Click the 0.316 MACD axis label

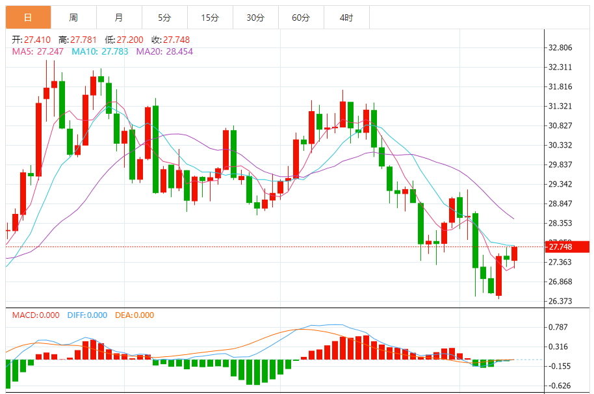pos(558,347)
